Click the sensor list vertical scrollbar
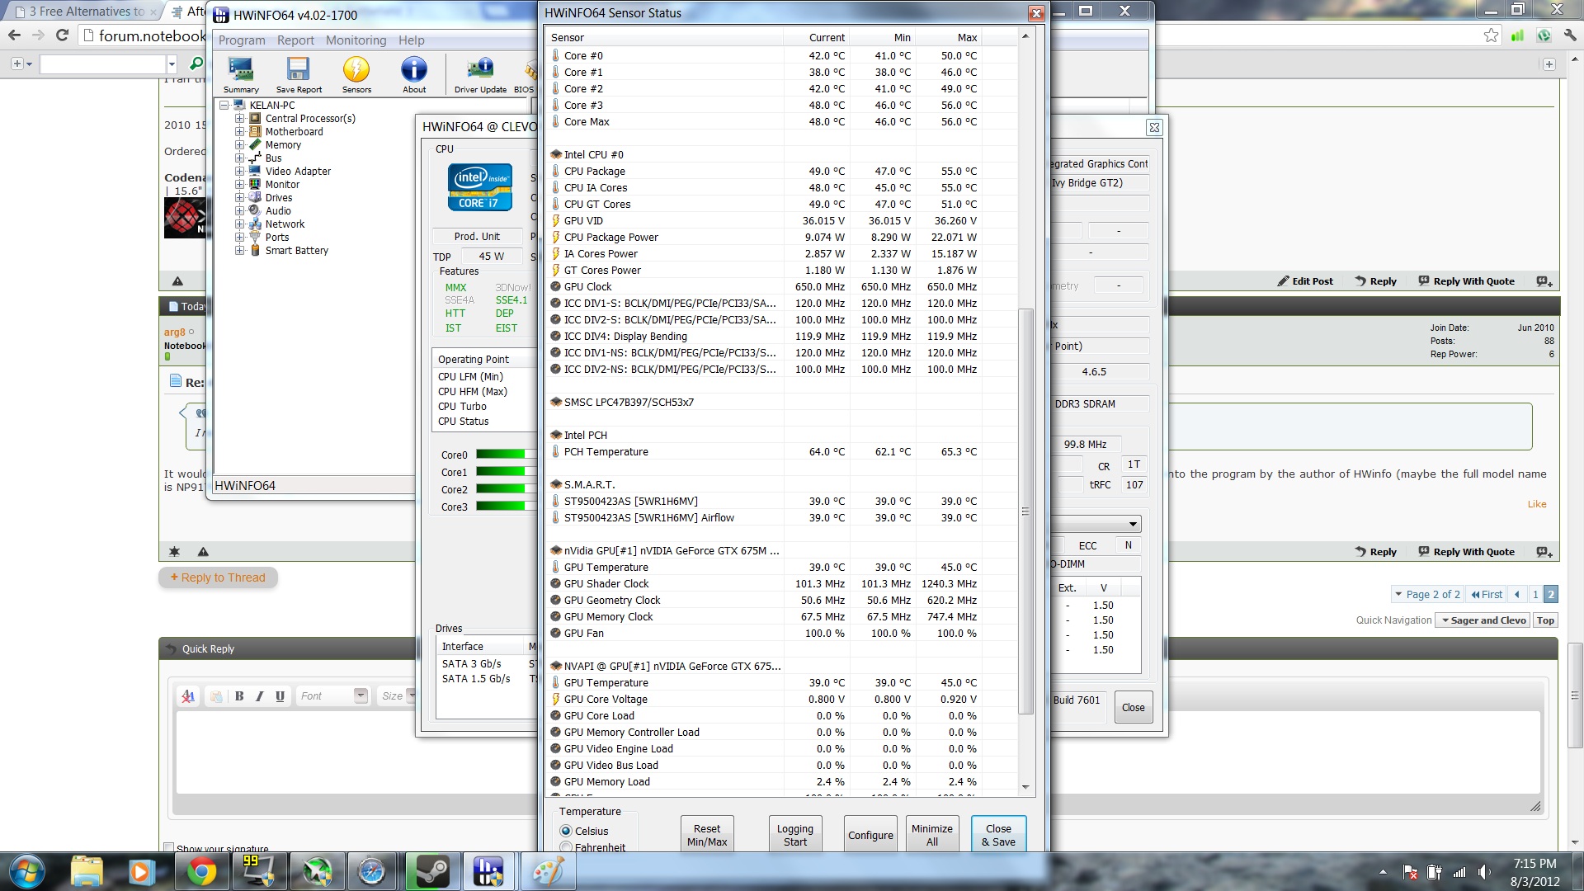This screenshot has height=891, width=1584. click(1025, 511)
